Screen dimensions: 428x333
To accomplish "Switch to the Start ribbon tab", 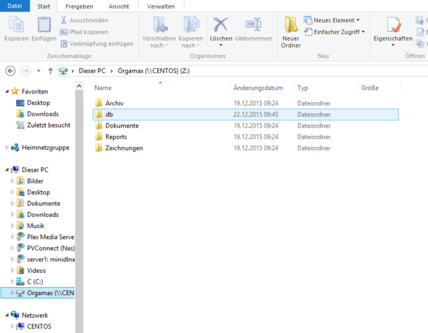I will click(44, 6).
